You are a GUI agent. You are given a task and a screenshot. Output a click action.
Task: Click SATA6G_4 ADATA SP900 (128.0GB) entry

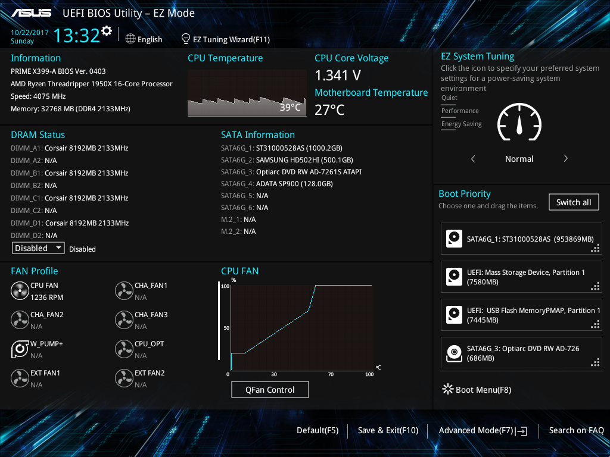277,184
